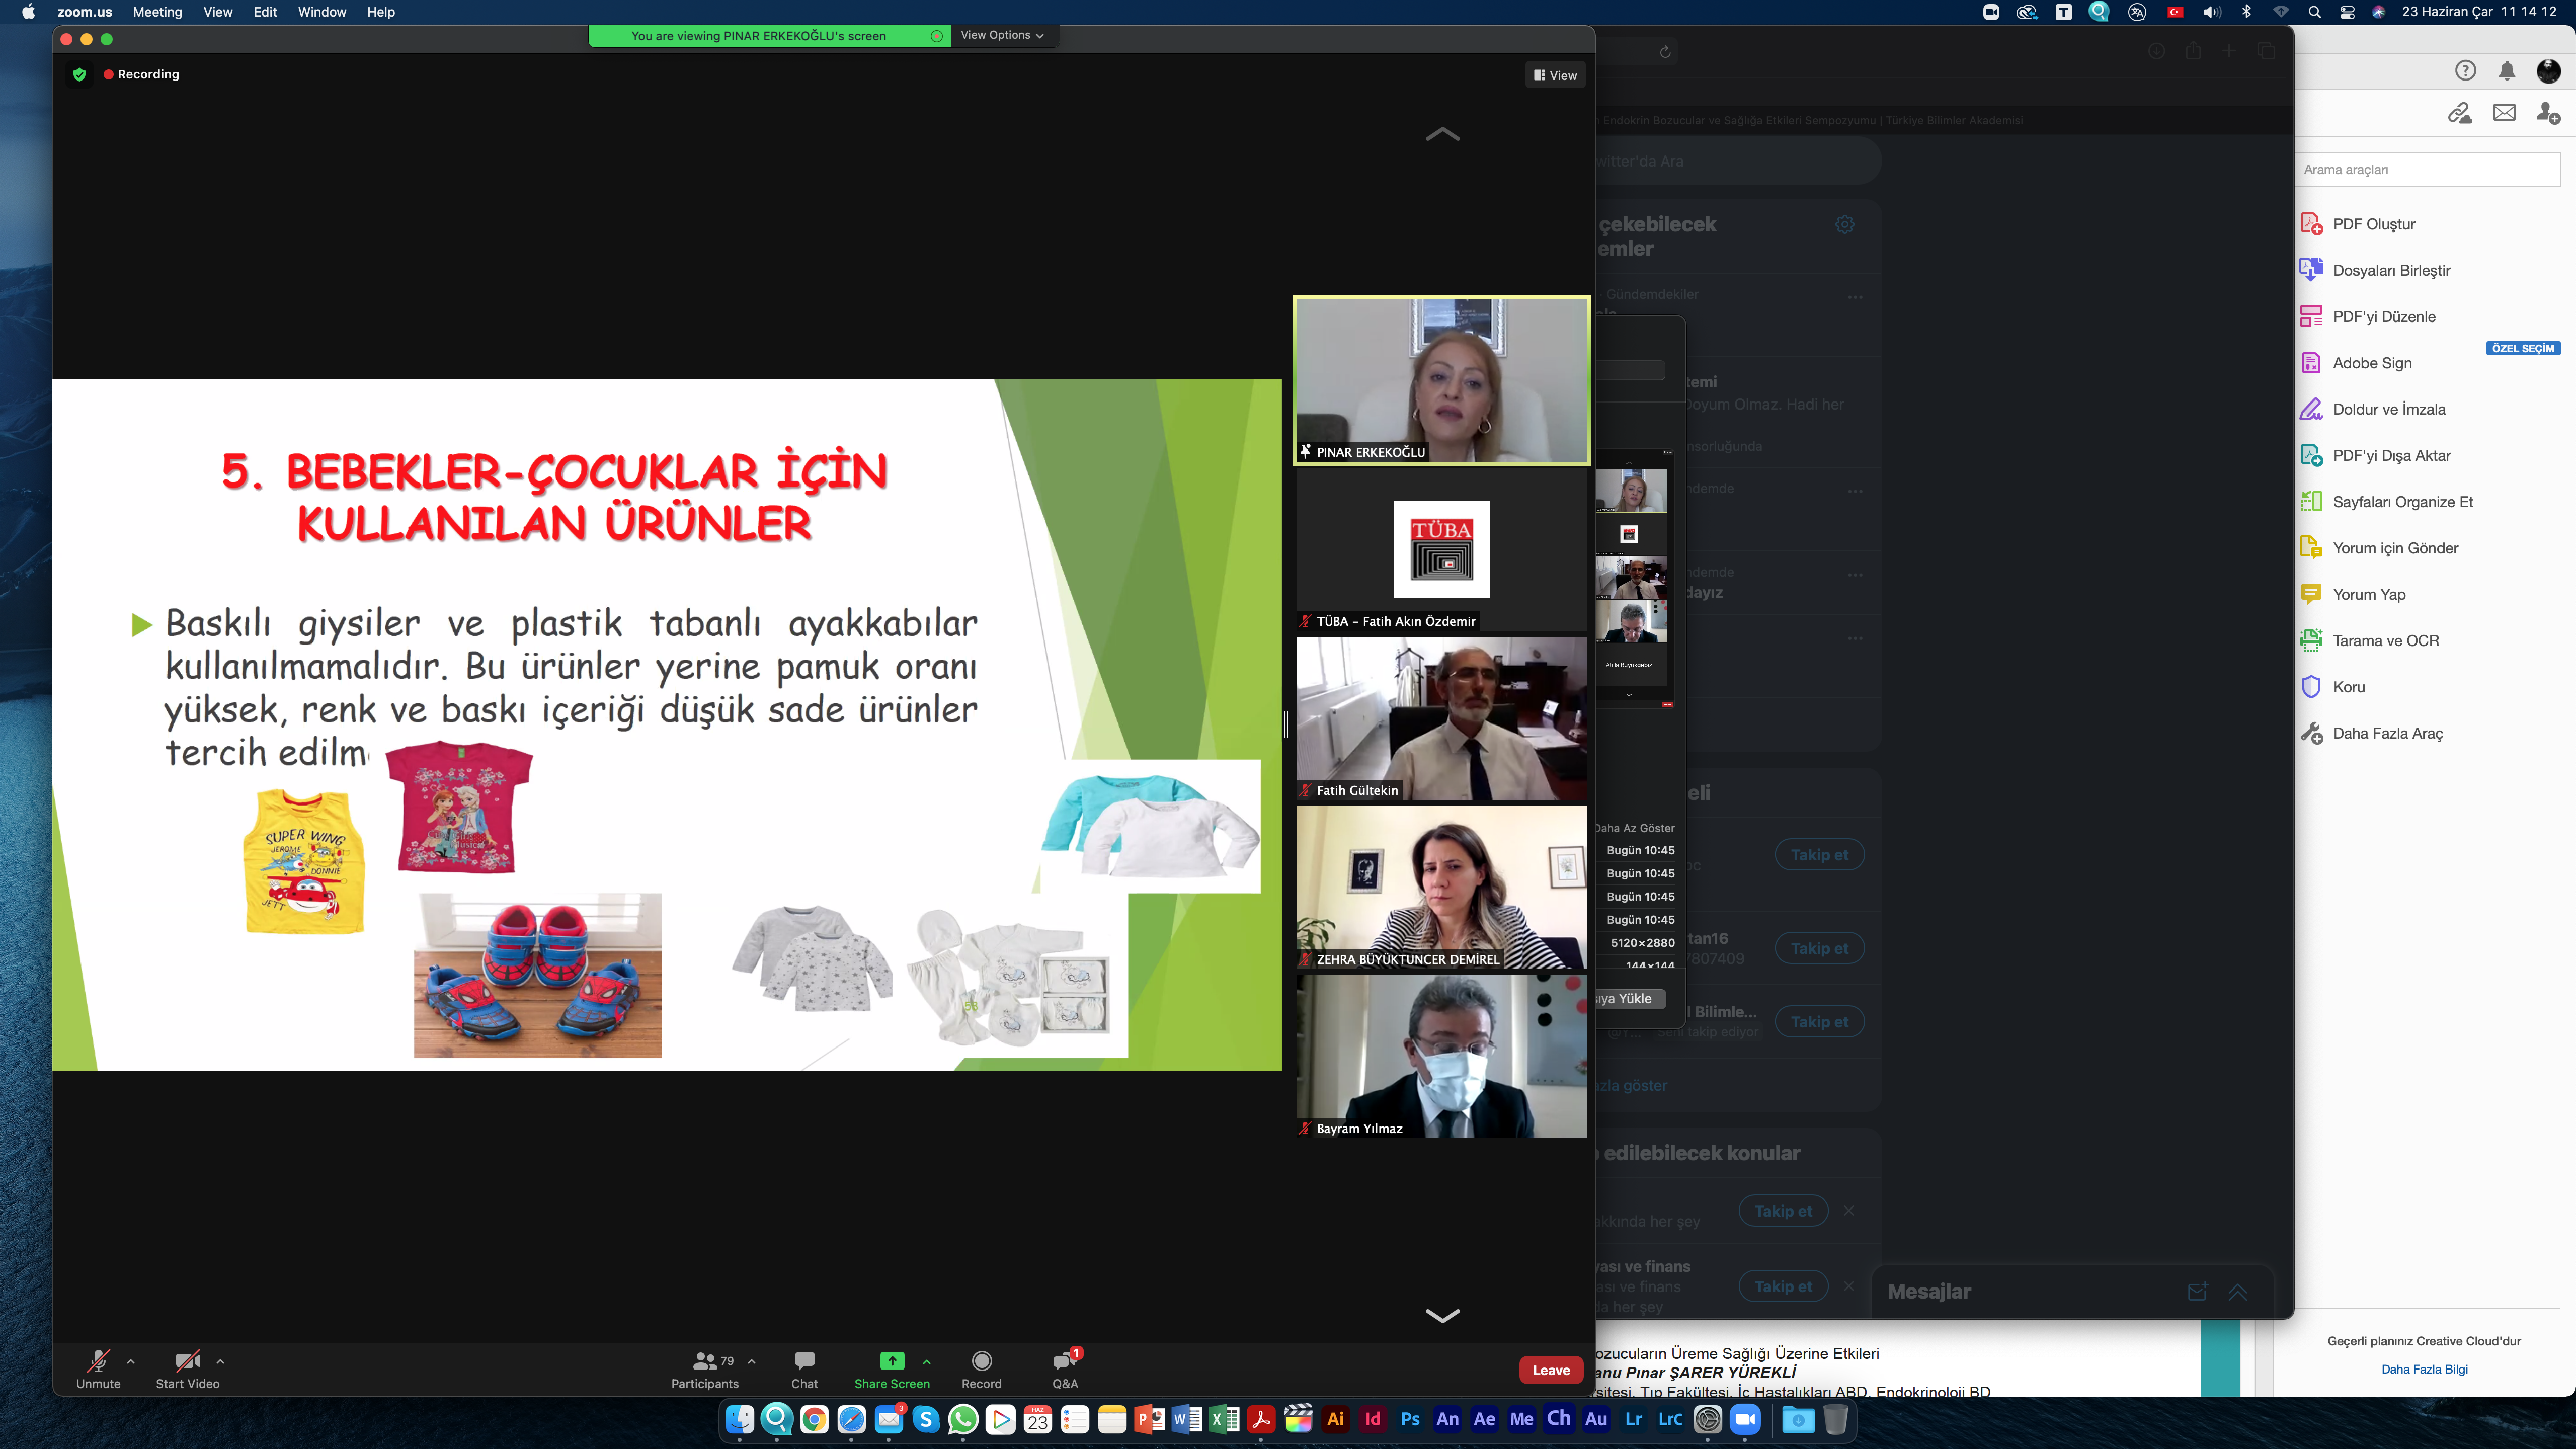Click the green Share Screen icon

coord(892,1360)
